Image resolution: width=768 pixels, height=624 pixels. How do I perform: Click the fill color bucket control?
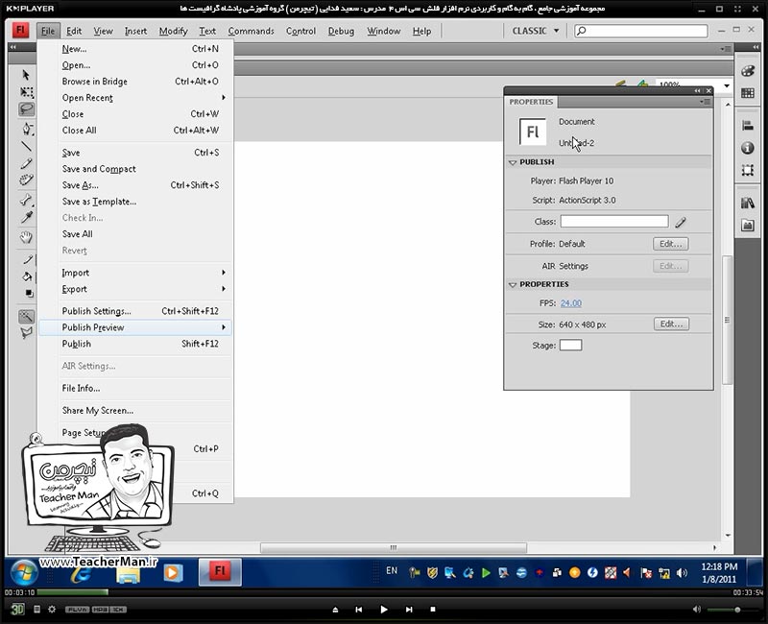pyautogui.click(x=28, y=276)
